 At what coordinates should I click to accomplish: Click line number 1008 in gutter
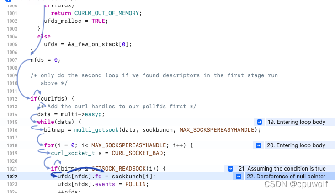tap(12, 68)
